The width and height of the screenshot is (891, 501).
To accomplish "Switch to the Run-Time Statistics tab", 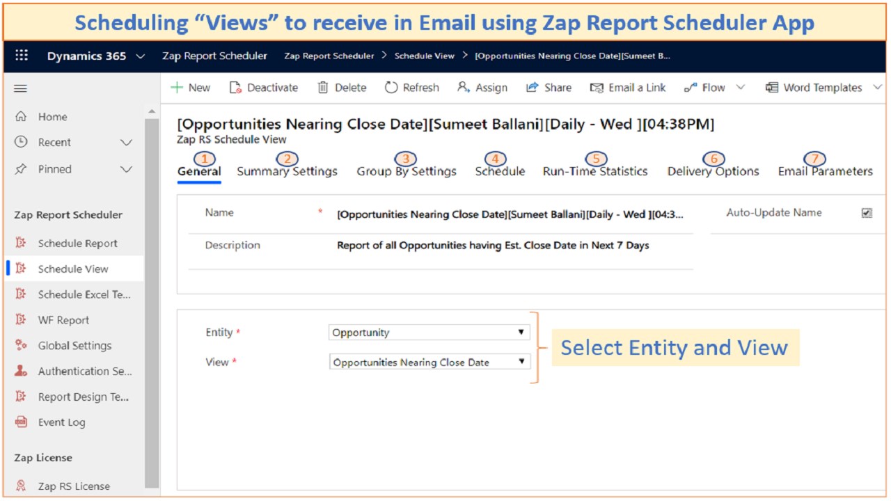I will click(x=595, y=171).
